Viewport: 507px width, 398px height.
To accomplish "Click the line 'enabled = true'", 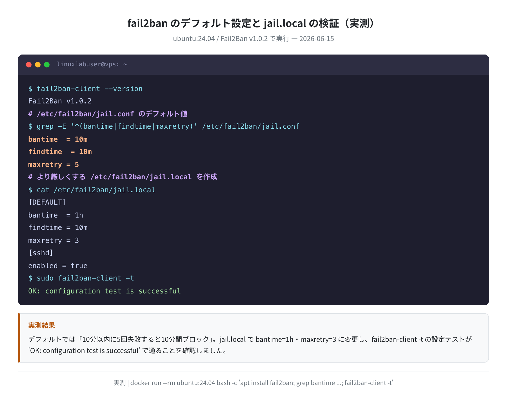I will (x=58, y=266).
